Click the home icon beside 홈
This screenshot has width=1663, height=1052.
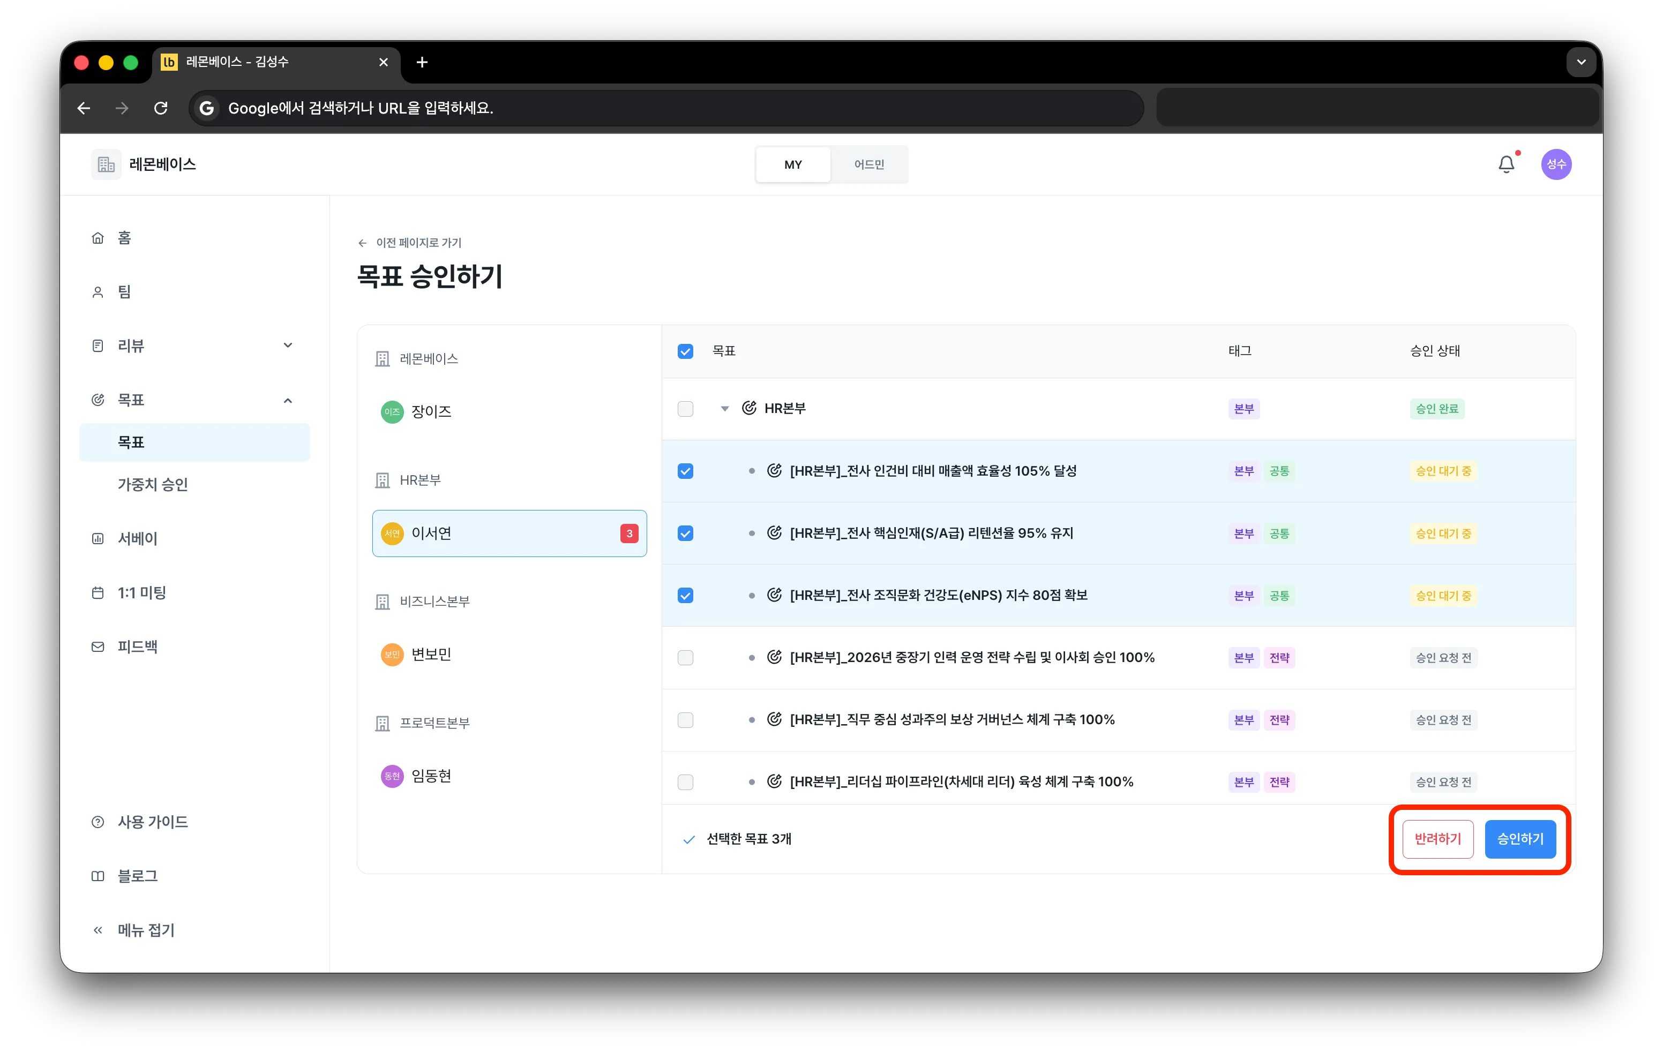98,238
